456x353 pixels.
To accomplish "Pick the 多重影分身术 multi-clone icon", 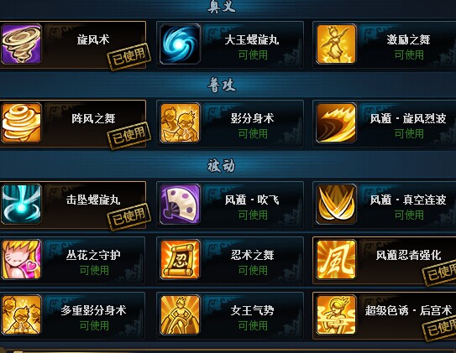I will point(21,315).
